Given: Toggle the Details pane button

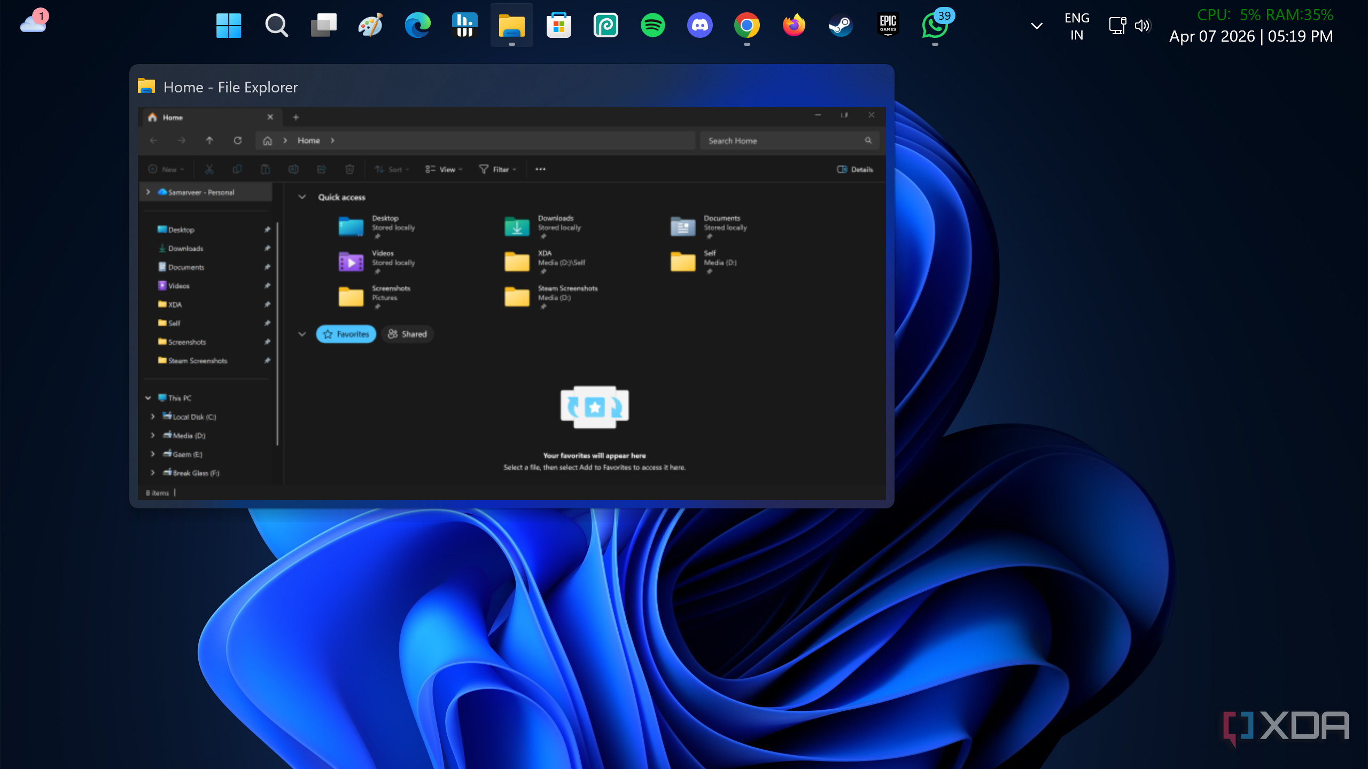Looking at the screenshot, I should point(855,169).
